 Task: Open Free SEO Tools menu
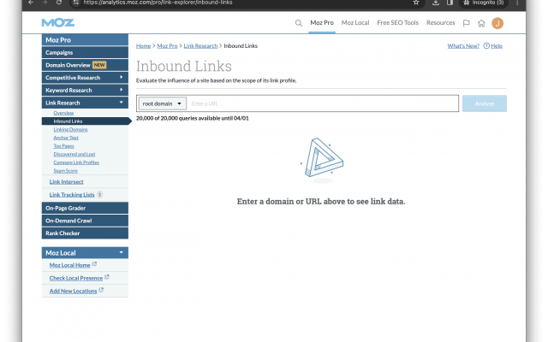point(397,23)
